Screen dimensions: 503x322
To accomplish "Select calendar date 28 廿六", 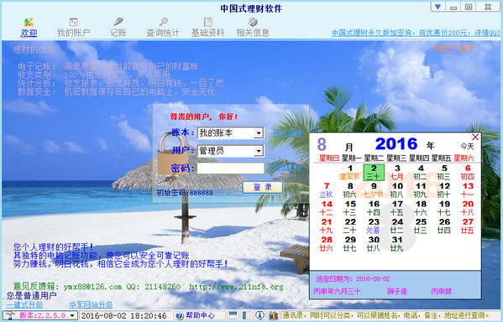I will point(327,244).
